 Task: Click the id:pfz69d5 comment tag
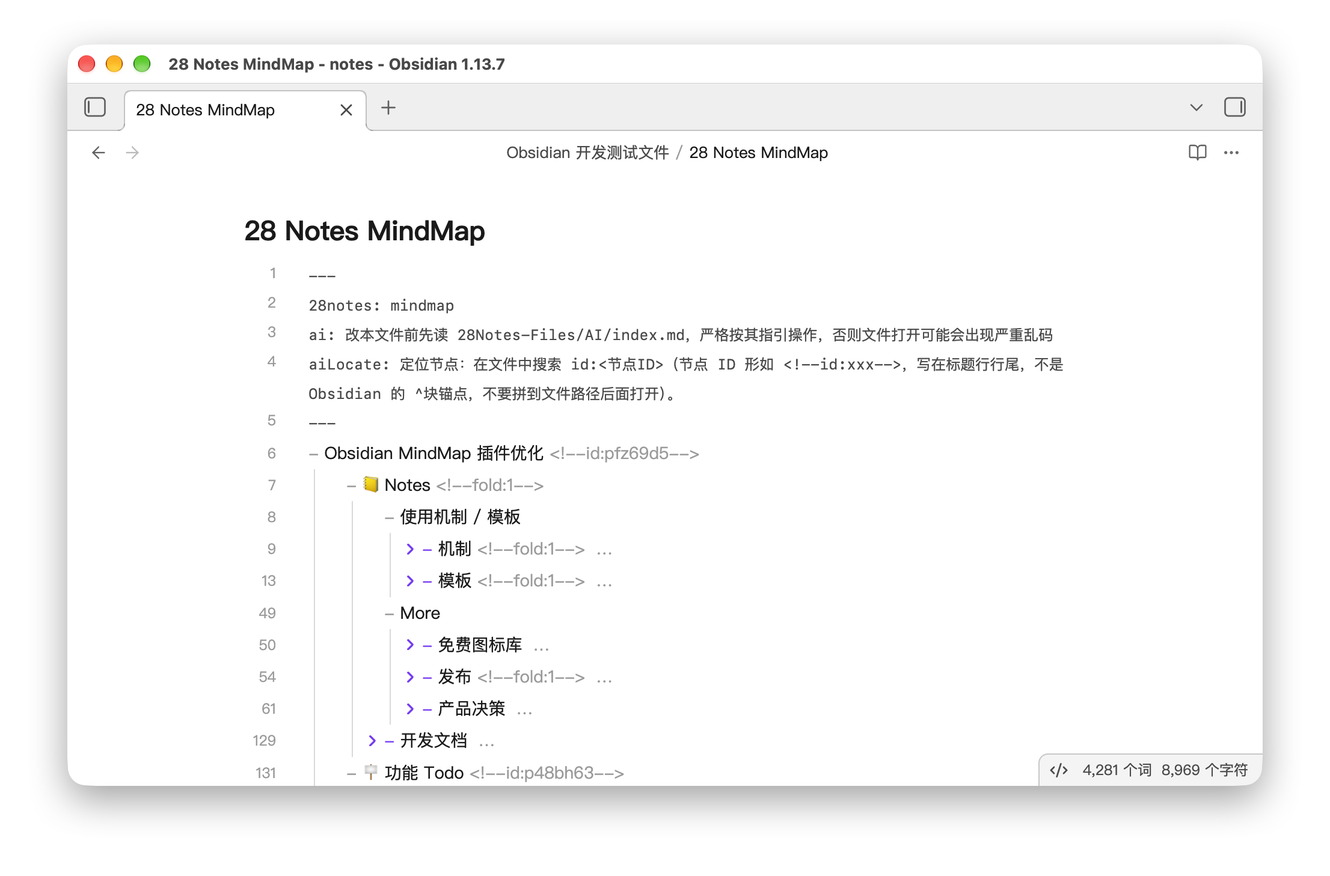click(624, 453)
